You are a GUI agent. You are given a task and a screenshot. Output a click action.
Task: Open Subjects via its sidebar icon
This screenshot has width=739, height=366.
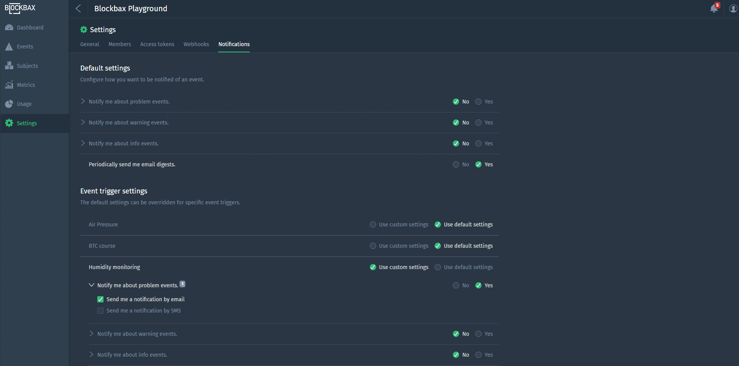click(x=9, y=66)
